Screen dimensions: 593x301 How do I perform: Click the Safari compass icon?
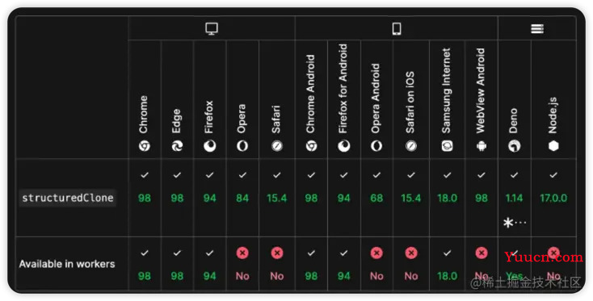[277, 146]
